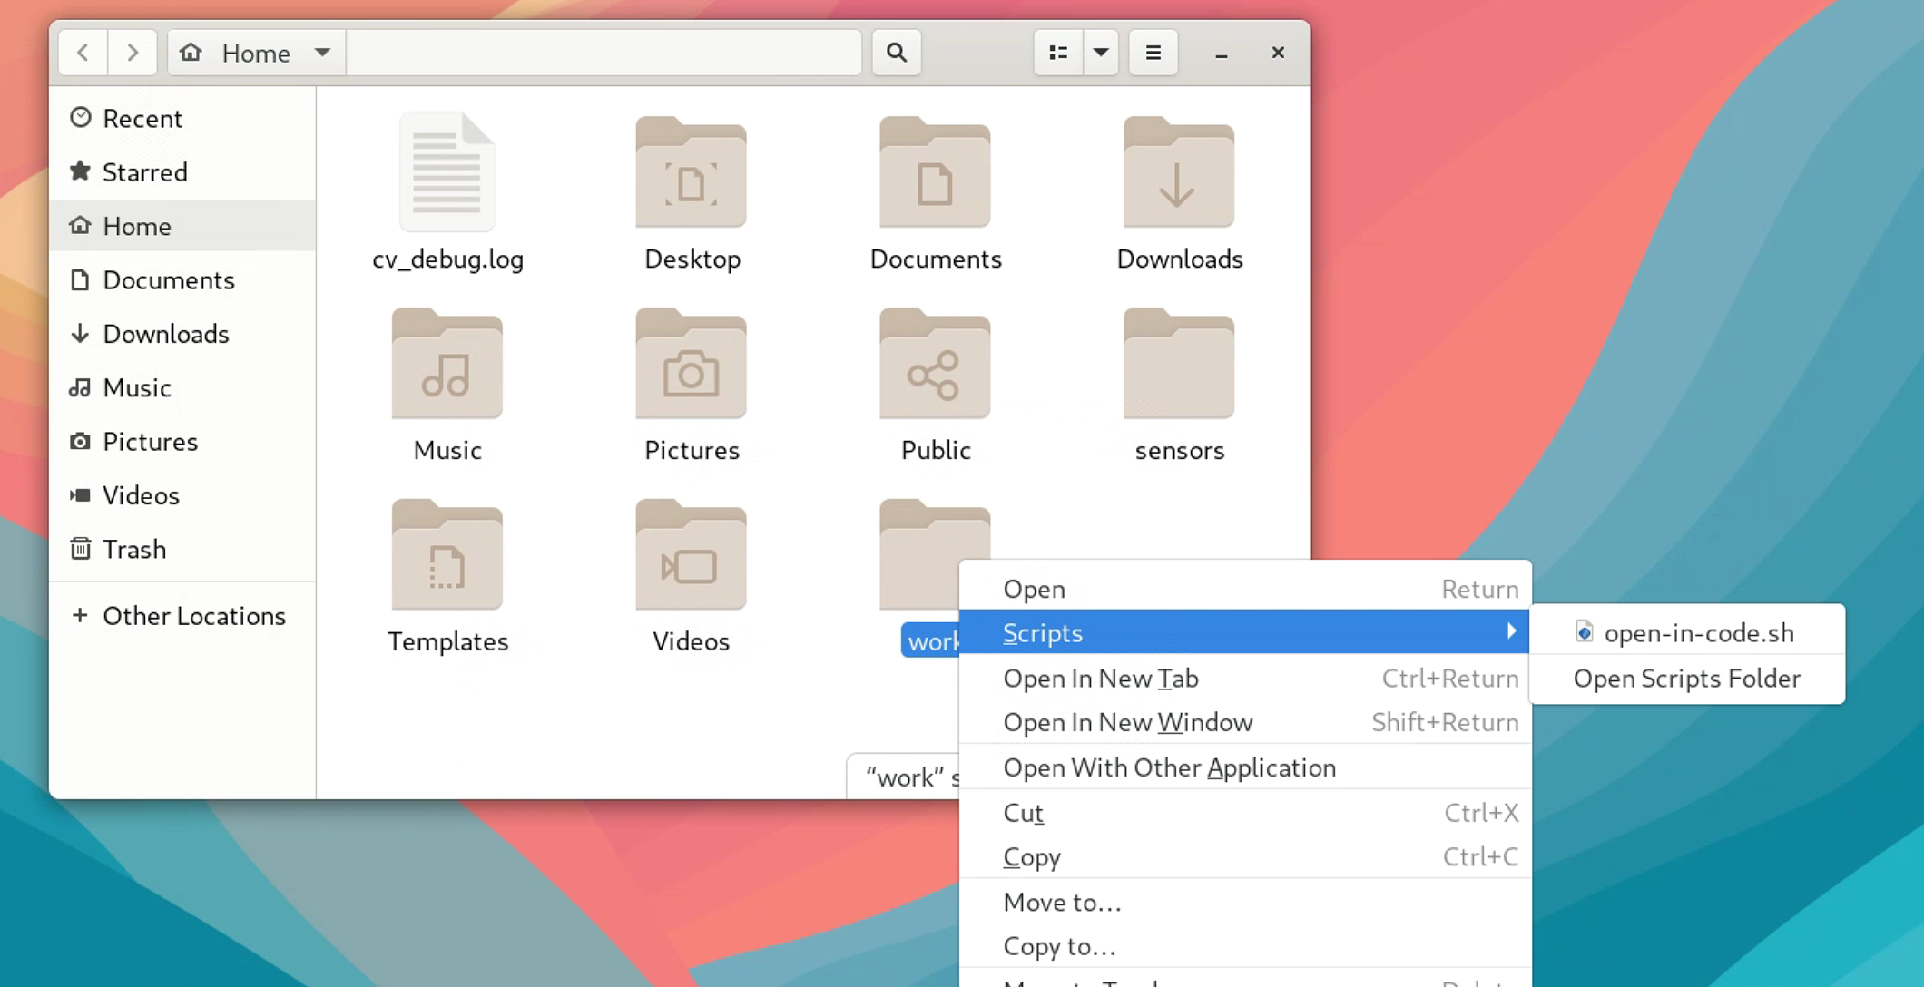This screenshot has width=1924, height=987.
Task: Go to Trash in sidebar
Action: 133,549
